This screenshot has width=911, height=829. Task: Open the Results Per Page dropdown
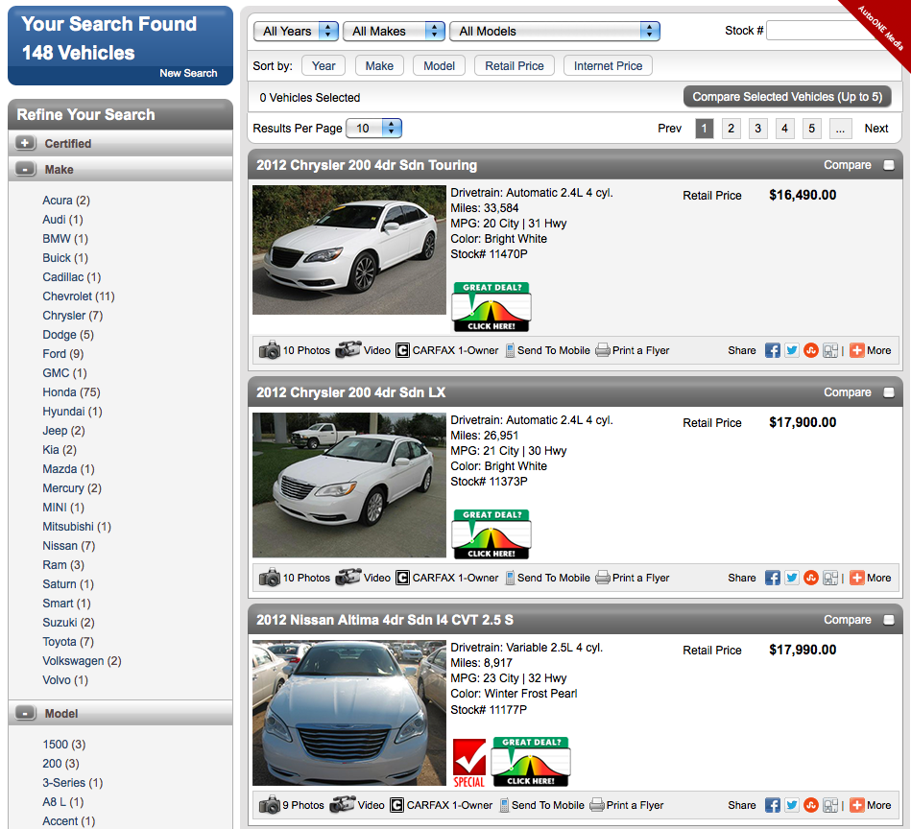tap(373, 129)
